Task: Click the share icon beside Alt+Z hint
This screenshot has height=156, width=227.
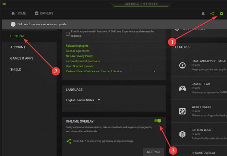Action: [69, 141]
